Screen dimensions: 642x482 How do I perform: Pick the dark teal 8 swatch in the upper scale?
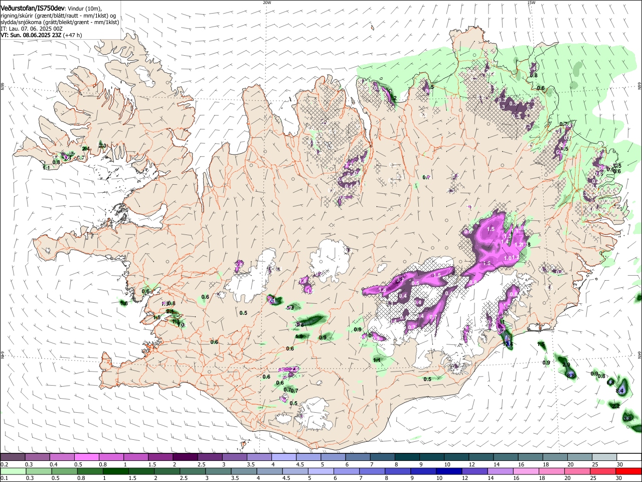click(x=407, y=457)
